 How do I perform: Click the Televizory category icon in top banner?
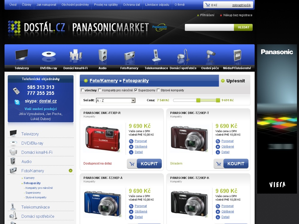22,56
